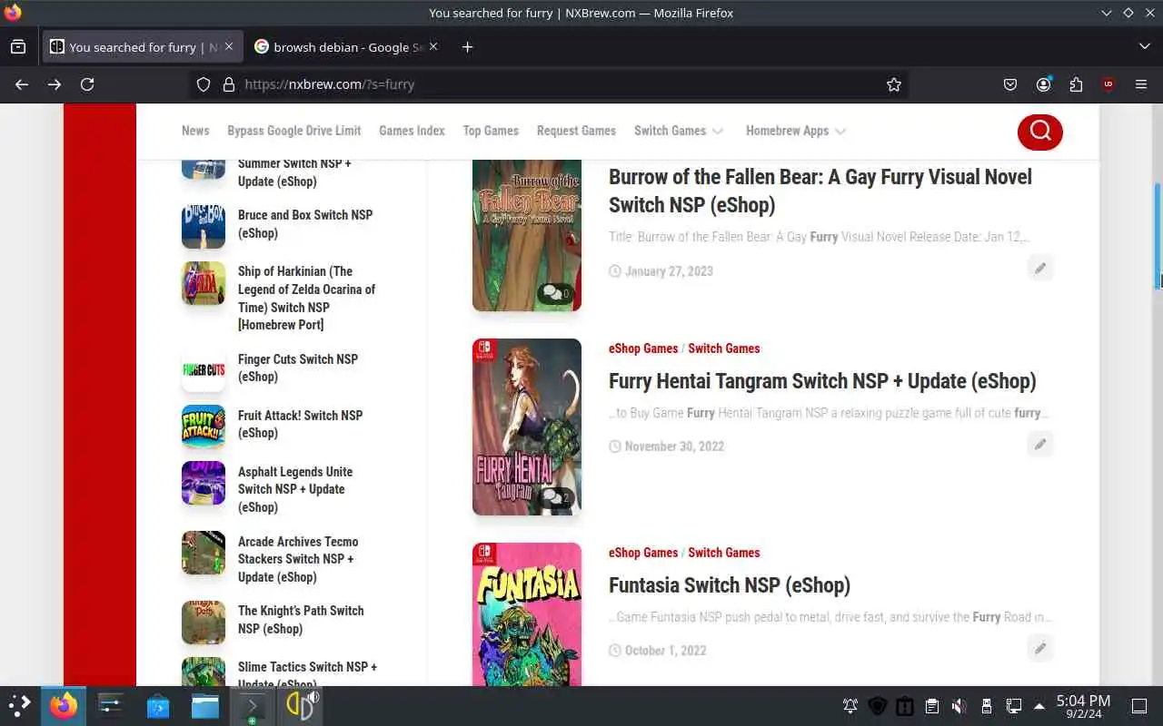
Task: Click the Funtasia cover thumbnail
Action: pos(527,613)
